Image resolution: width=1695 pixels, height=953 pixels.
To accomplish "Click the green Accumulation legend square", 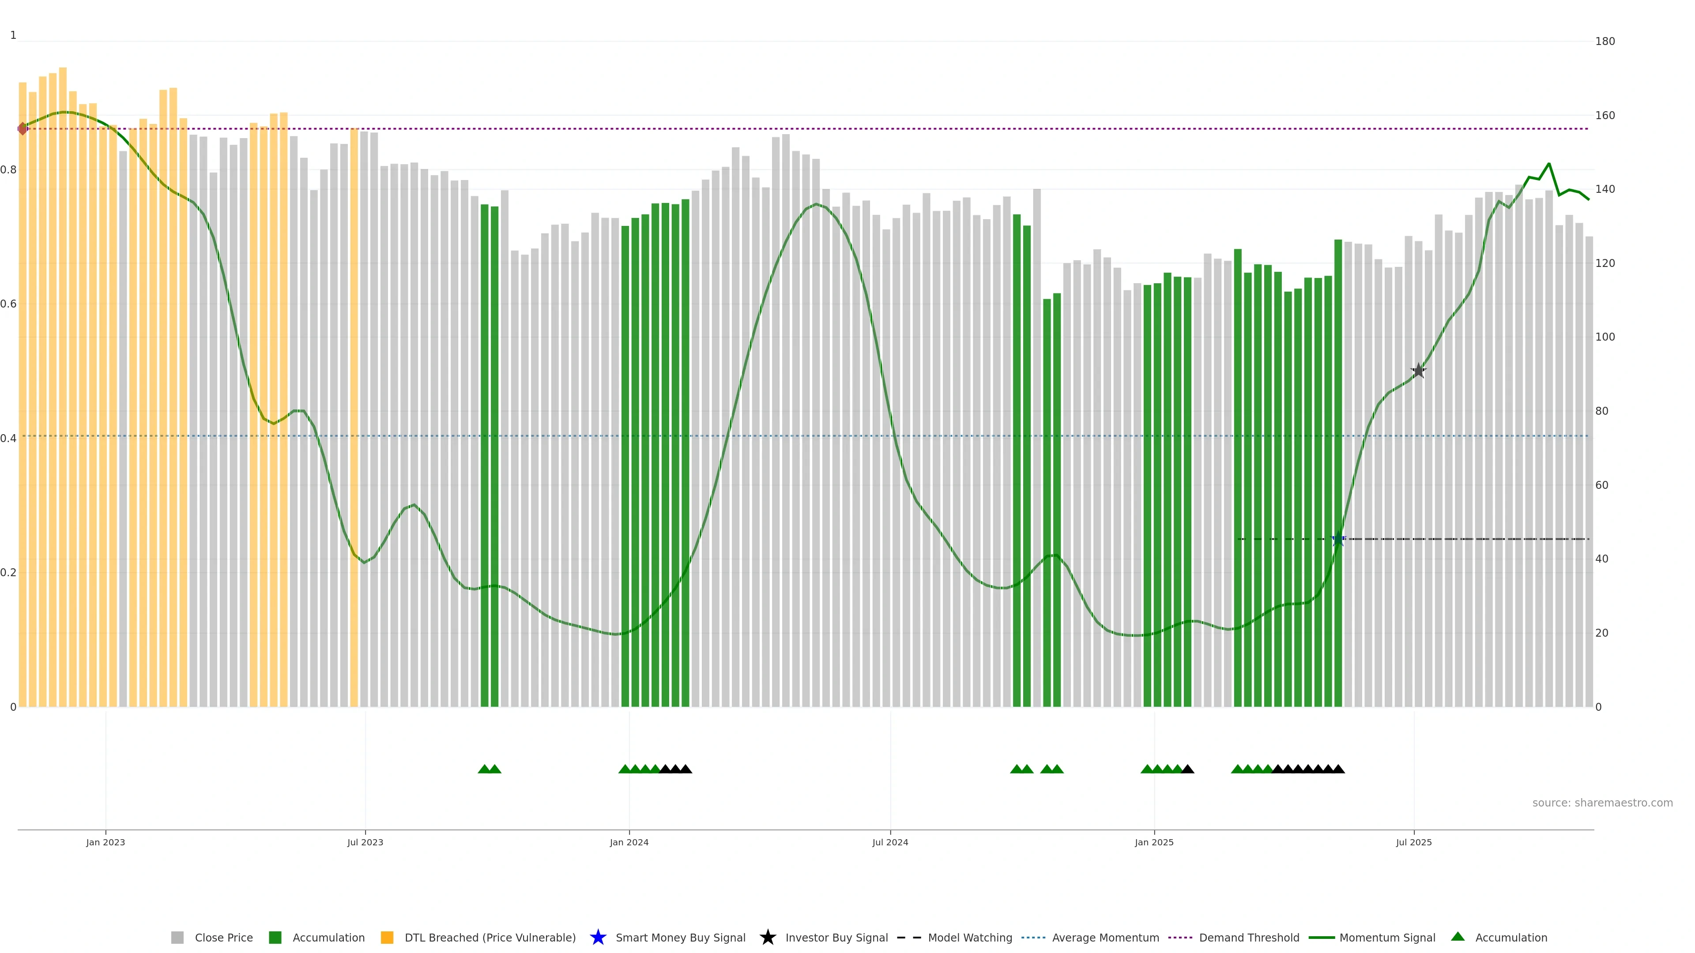I will tap(275, 937).
